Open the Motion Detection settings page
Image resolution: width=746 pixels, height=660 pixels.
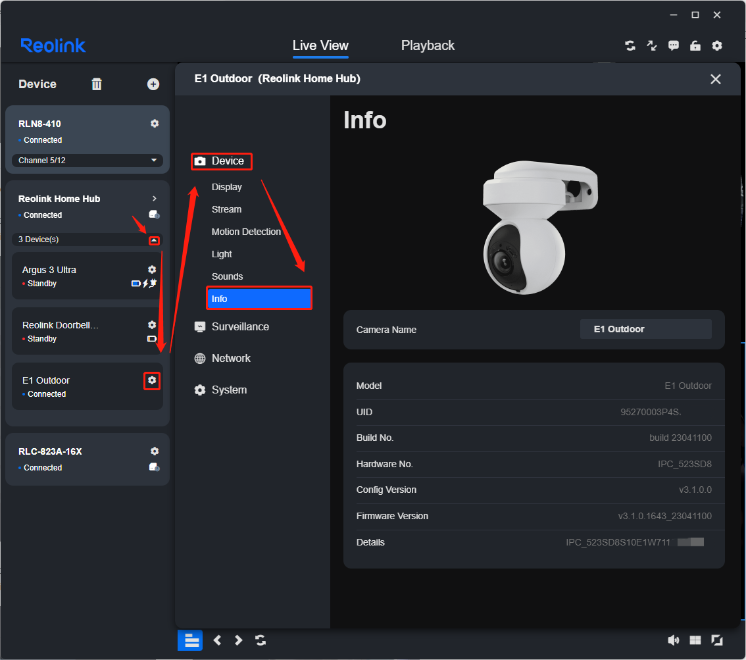[x=246, y=232]
